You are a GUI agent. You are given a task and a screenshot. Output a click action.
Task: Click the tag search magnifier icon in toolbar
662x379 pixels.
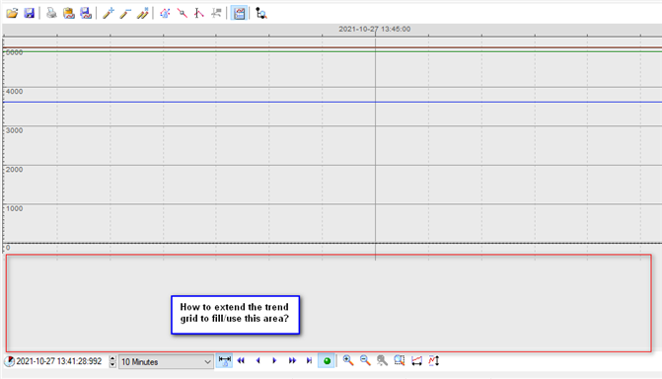[x=260, y=13]
